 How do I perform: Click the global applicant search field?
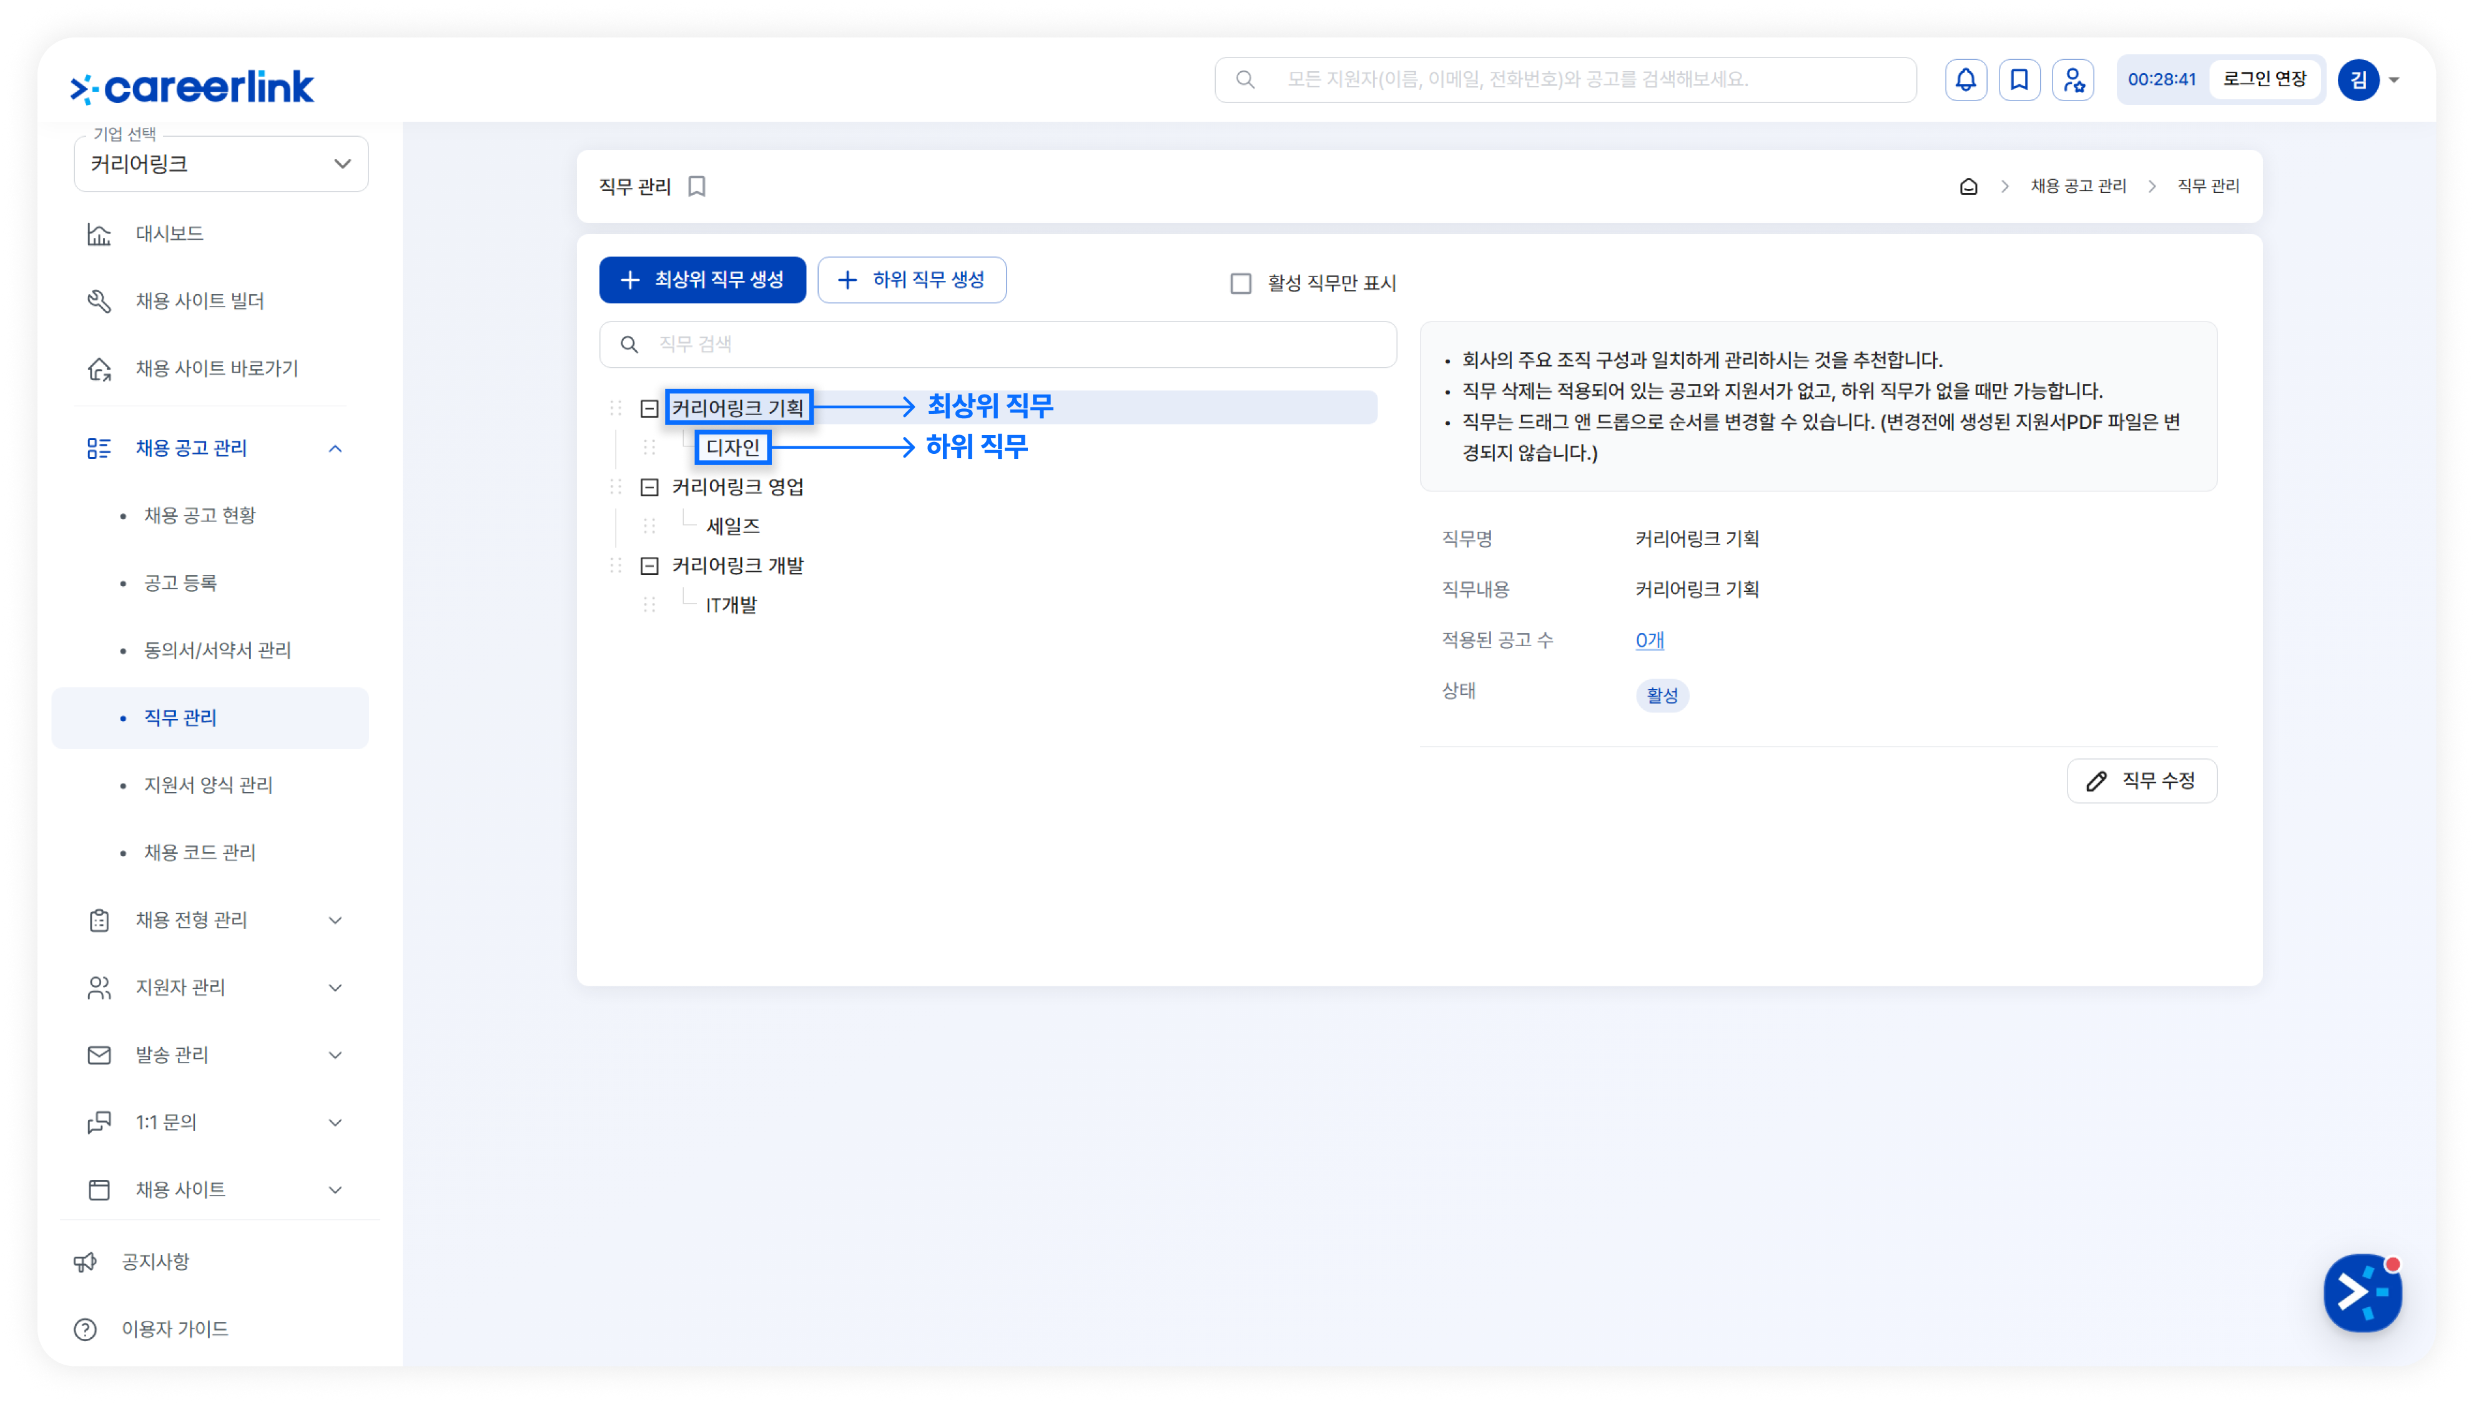(x=1564, y=80)
